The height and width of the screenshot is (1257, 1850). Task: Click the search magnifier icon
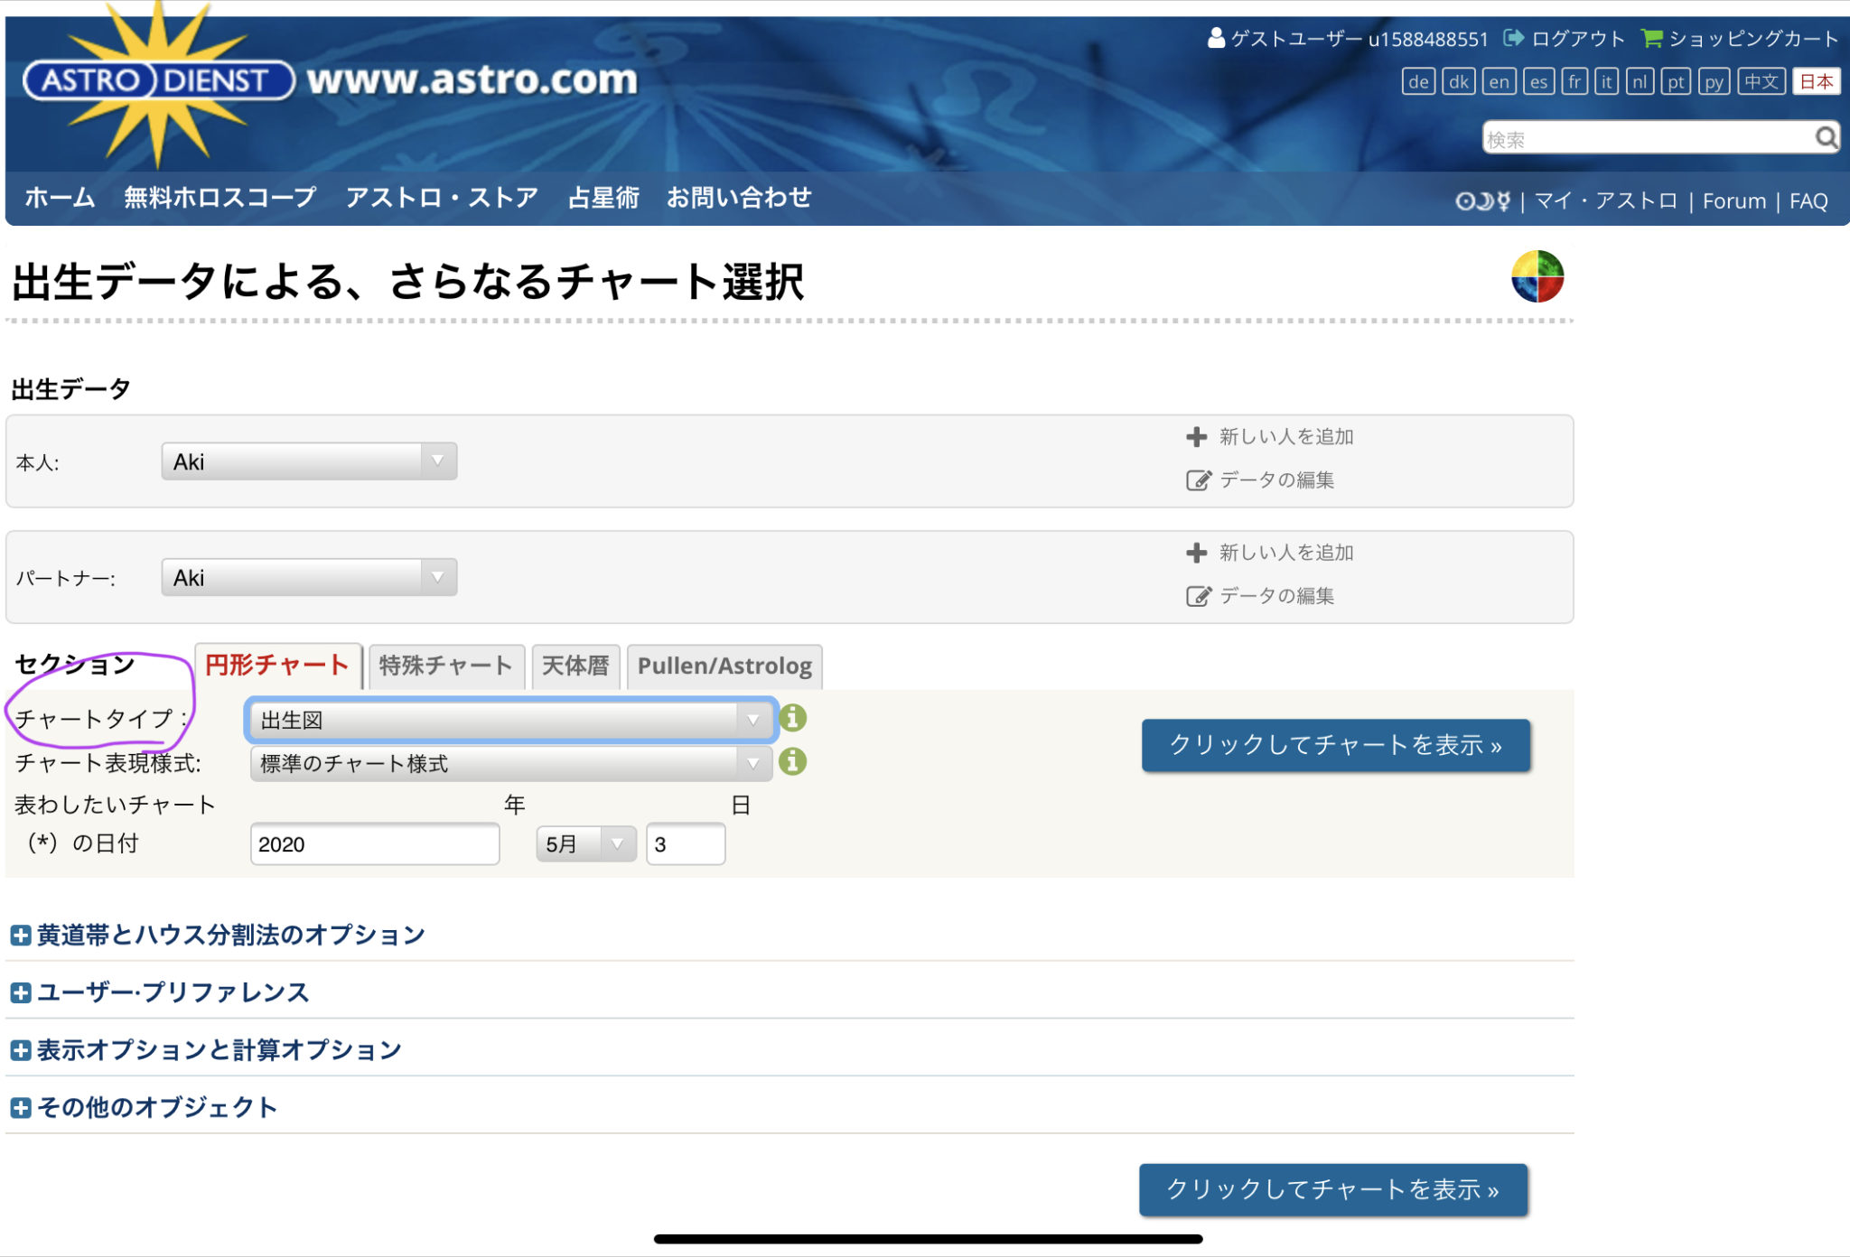pyautogui.click(x=1826, y=138)
